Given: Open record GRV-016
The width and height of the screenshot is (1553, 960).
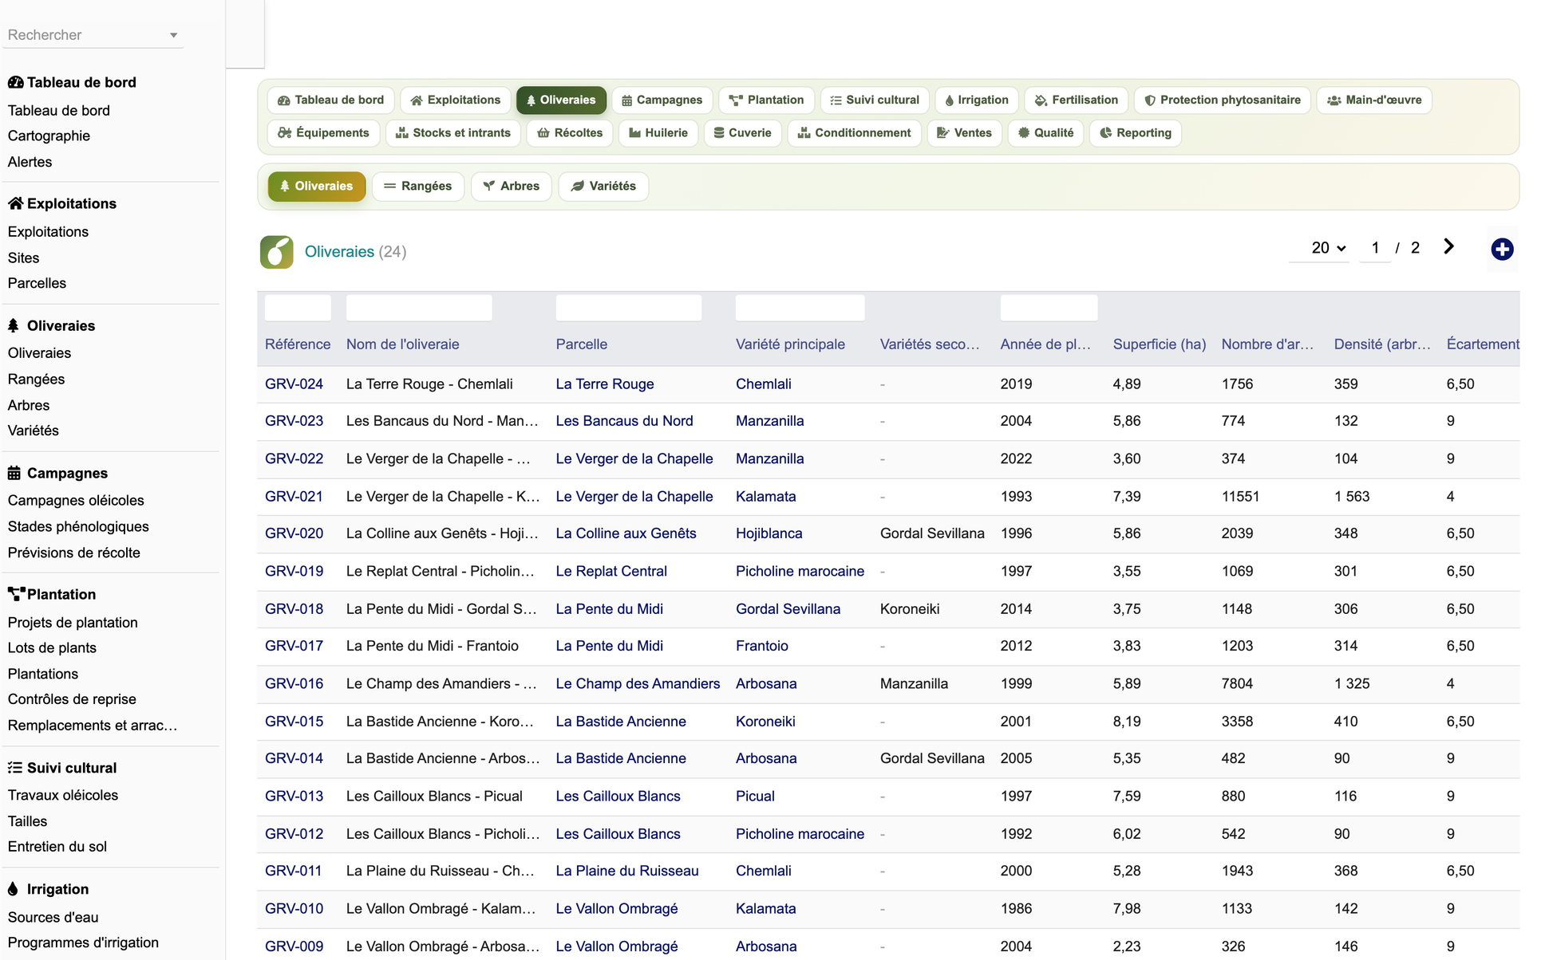Looking at the screenshot, I should click(x=294, y=684).
